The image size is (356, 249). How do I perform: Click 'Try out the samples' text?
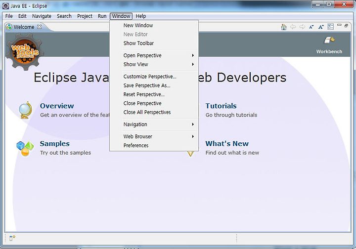[x=66, y=153]
